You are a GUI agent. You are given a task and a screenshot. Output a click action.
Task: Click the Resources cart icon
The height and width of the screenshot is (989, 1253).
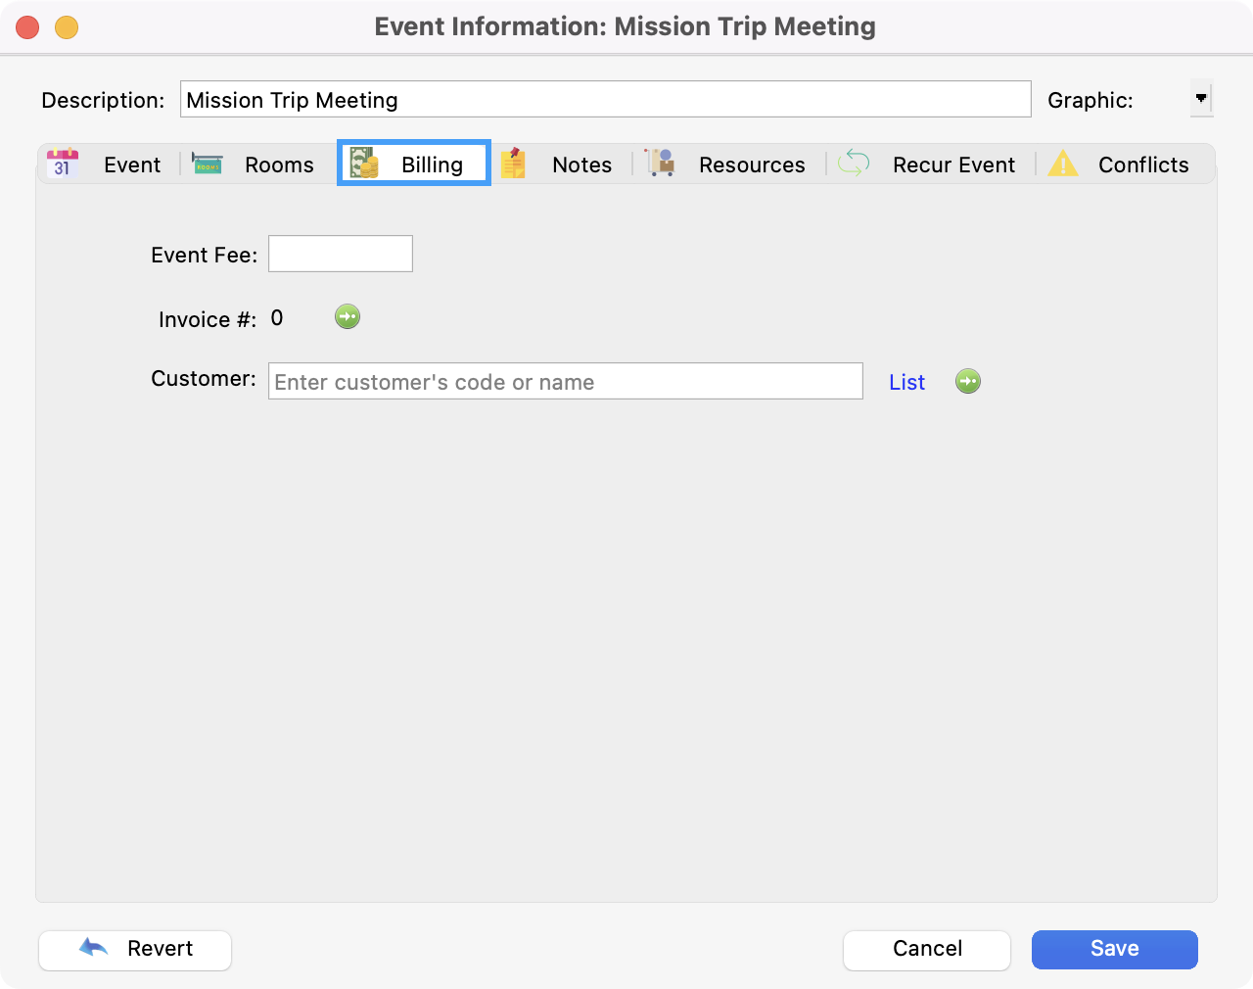tap(661, 163)
